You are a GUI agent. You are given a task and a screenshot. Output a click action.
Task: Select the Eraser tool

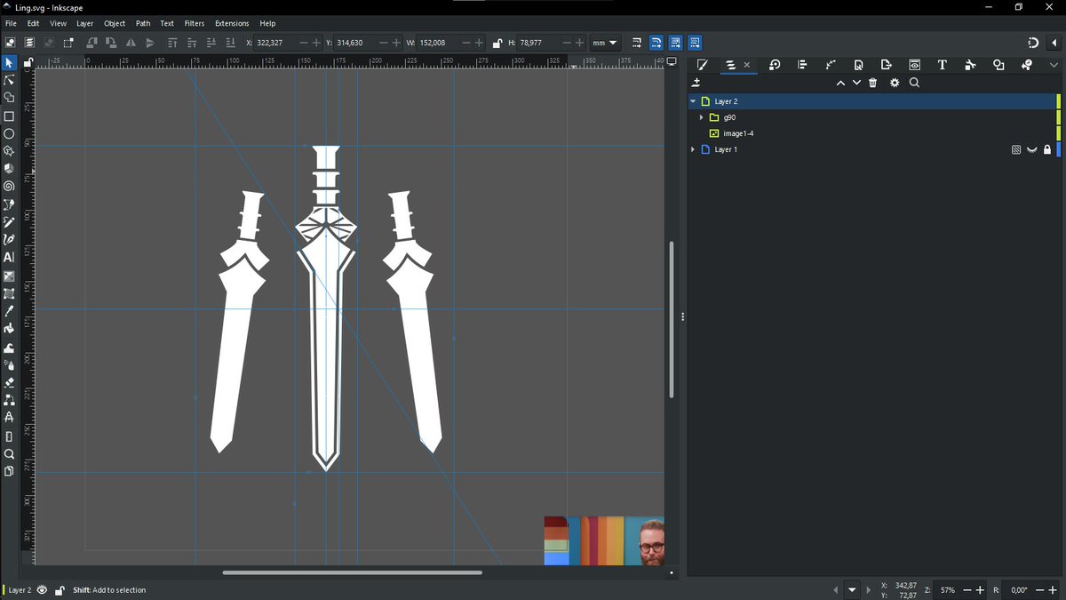click(9, 382)
